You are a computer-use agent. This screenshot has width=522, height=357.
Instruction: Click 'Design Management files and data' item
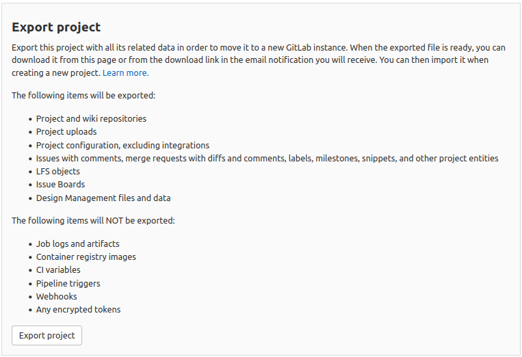pos(103,198)
